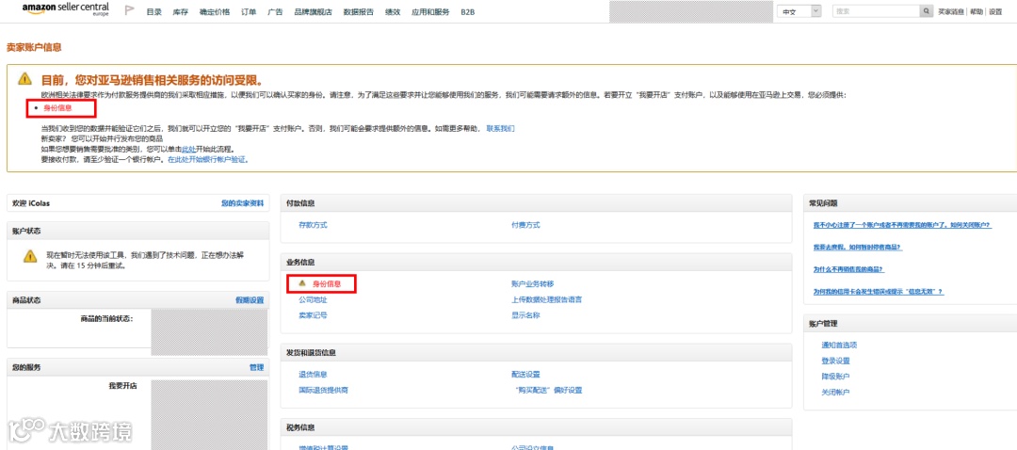The image size is (1017, 450).
Task: Open 显示名称 link
Action: click(x=525, y=315)
